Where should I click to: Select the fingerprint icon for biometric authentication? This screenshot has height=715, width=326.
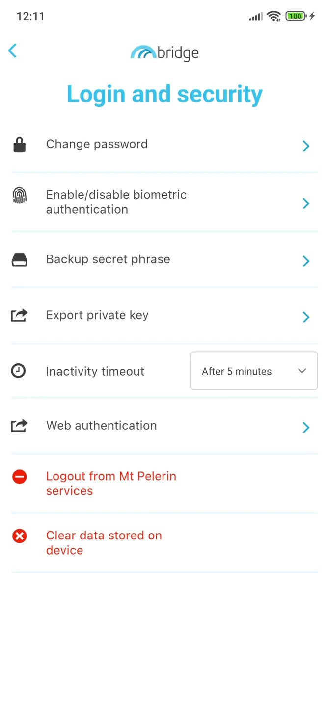pos(19,195)
